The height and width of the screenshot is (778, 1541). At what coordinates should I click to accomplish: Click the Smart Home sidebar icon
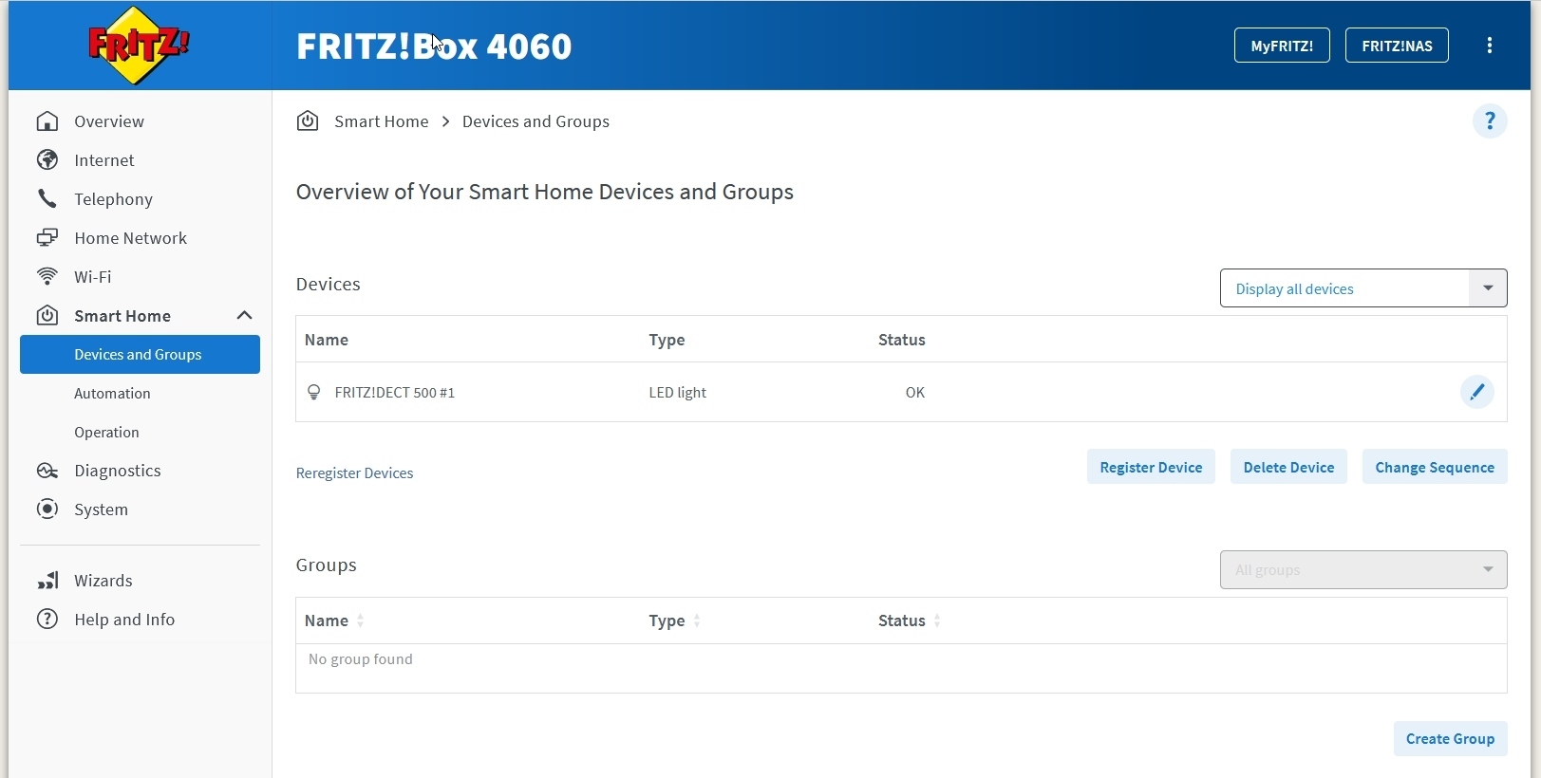coord(47,316)
